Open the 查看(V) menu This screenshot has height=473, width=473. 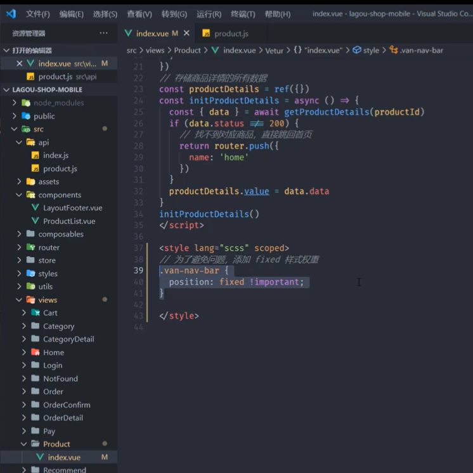tap(139, 14)
